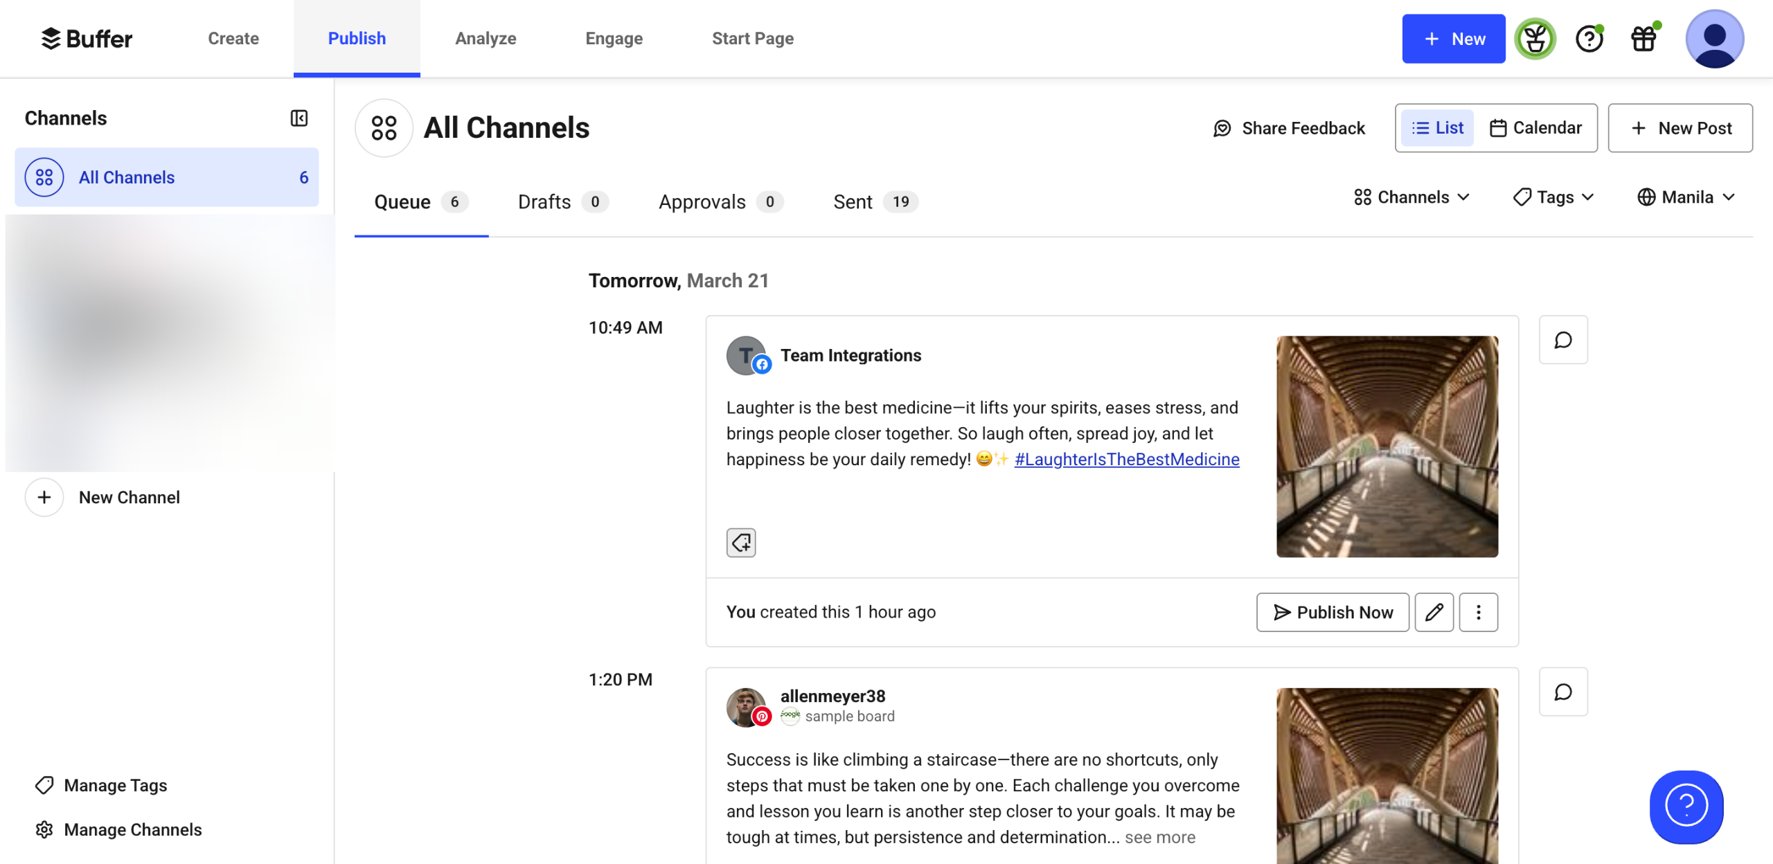Open comments on the allenmeyer38 post
This screenshot has width=1773, height=864.
point(1562,692)
